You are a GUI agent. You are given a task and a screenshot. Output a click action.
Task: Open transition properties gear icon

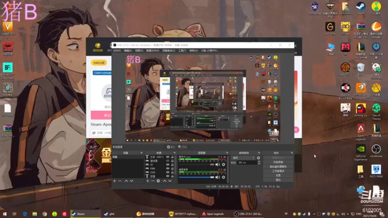259,158
